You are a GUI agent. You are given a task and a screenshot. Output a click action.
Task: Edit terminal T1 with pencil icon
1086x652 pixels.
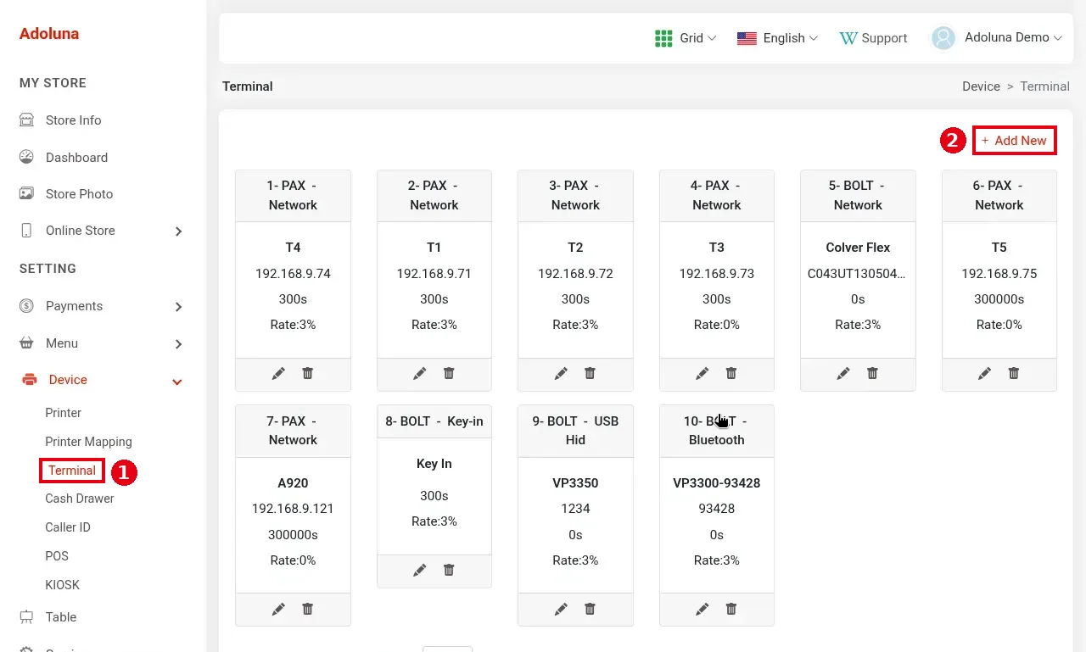point(420,373)
